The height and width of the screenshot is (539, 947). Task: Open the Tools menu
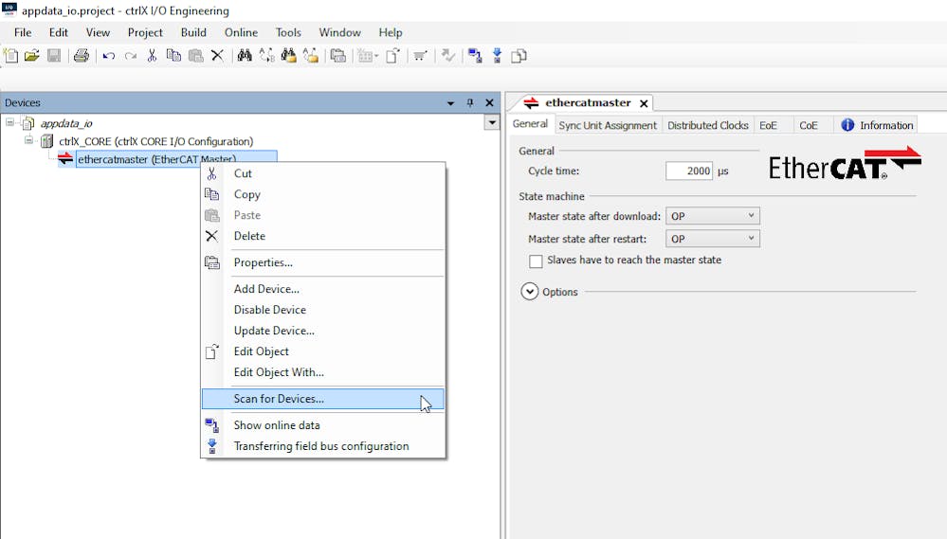tap(288, 32)
